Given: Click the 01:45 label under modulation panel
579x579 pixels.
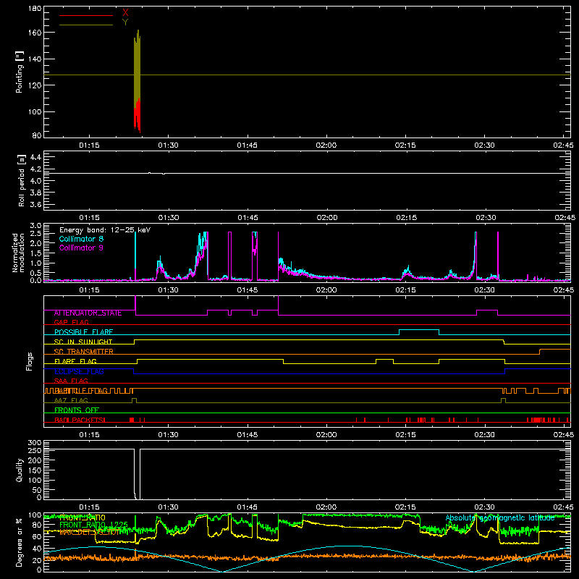Looking at the screenshot, I should click(x=248, y=290).
